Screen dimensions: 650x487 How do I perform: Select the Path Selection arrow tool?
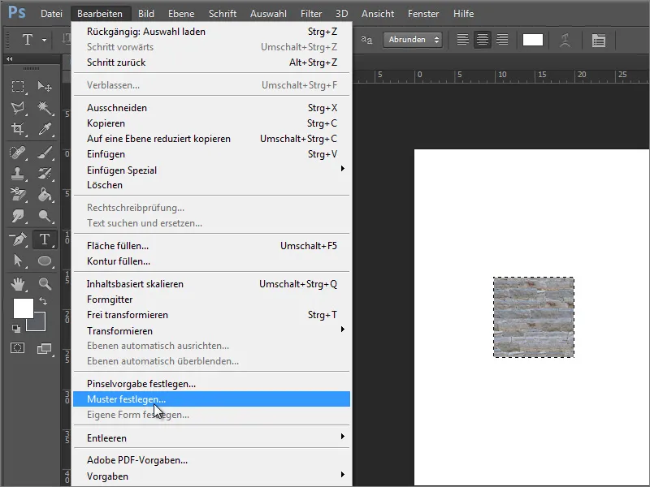[17, 261]
